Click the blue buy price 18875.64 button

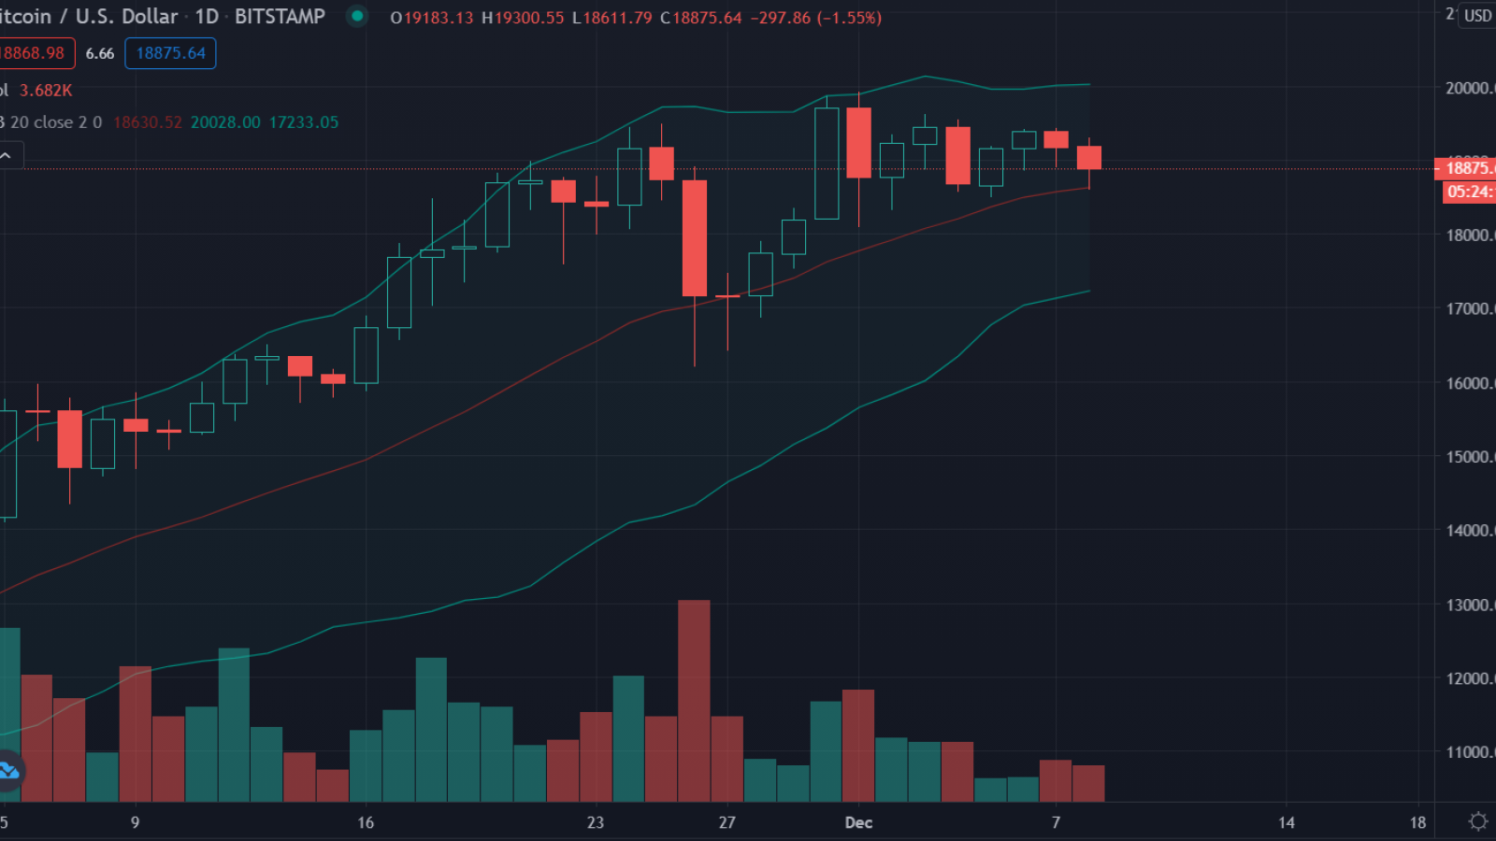pos(170,53)
